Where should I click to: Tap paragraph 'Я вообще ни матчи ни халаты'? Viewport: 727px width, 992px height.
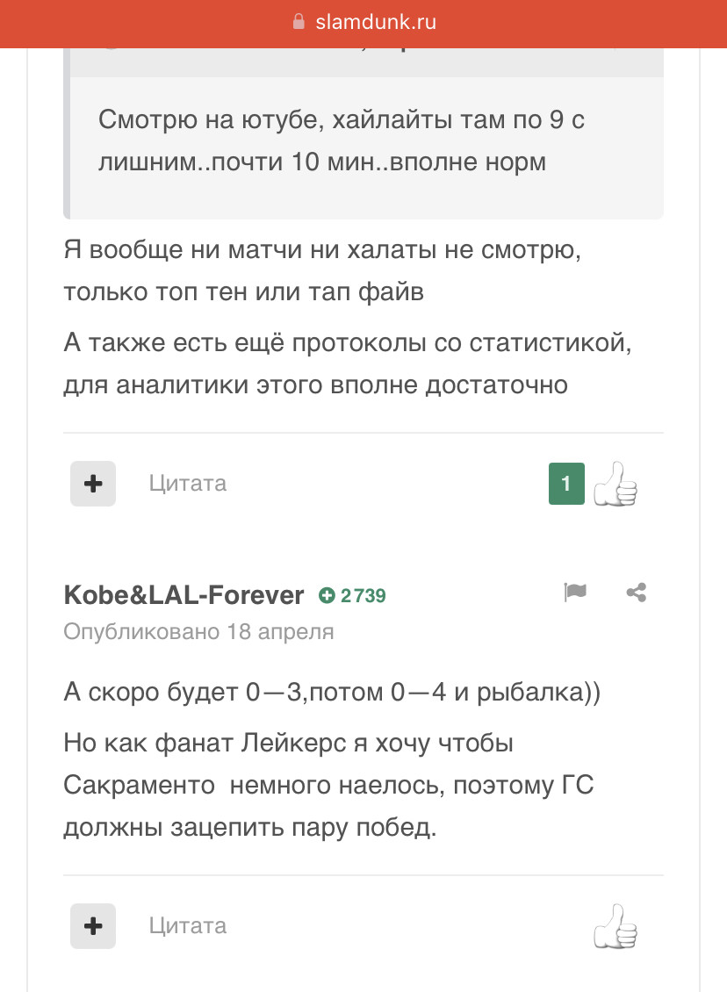click(322, 270)
